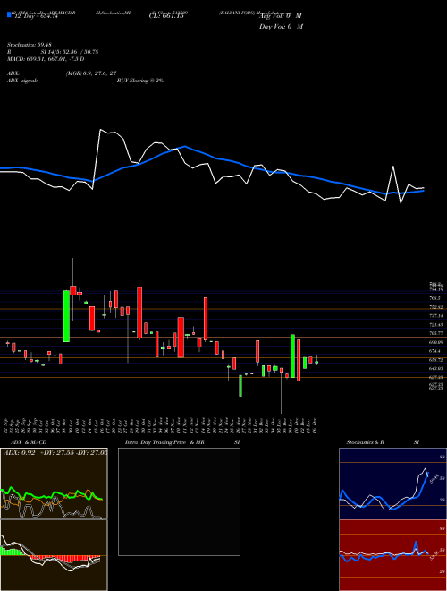447x591 pixels.
Task: Click the 'Avg Vol: 0 M' label
Action: click(x=281, y=16)
